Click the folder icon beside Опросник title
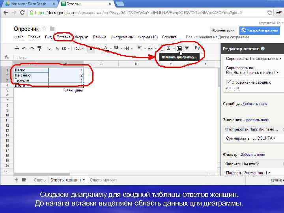 coord(52,29)
